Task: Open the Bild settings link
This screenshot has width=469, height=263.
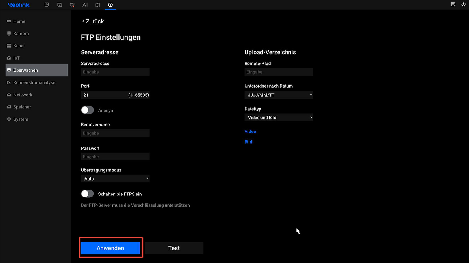Action: tap(248, 142)
